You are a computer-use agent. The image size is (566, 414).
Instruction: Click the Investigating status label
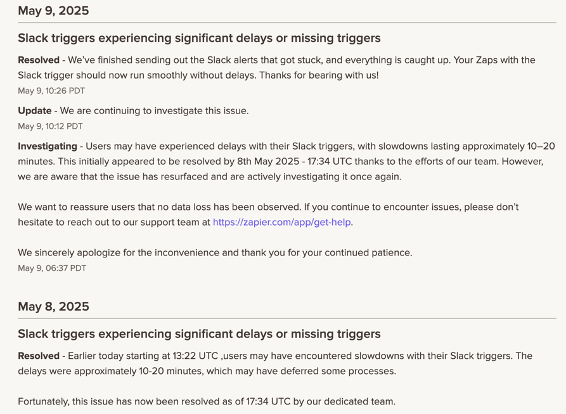[48, 146]
